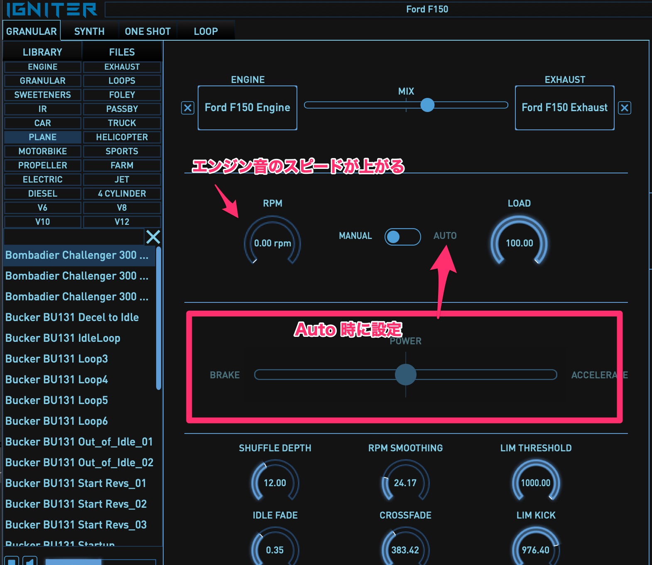Deselect the PLANE filter tag
Viewport: 652px width, 565px height.
43,137
